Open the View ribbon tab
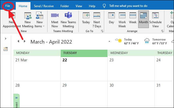The height and width of the screenshot is (108, 174). [x=79, y=6]
